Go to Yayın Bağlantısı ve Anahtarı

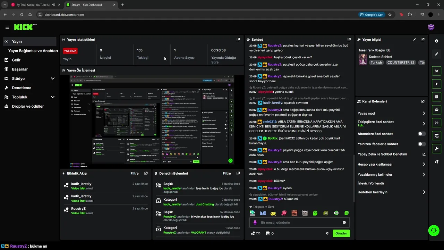click(x=33, y=51)
